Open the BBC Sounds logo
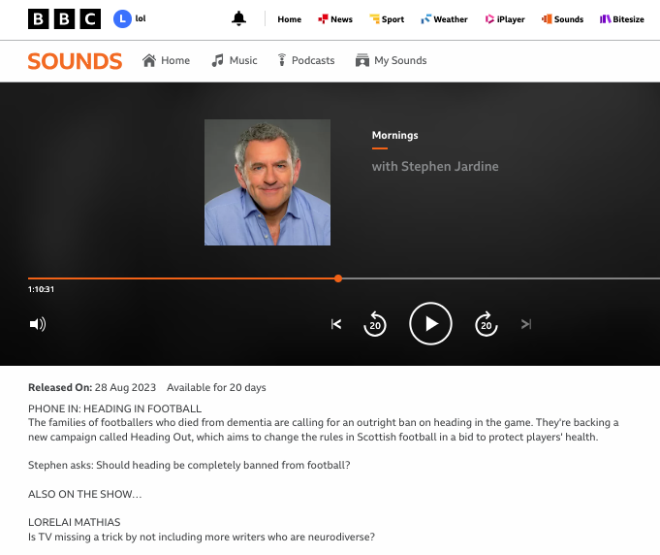This screenshot has width=660, height=555. point(75,61)
